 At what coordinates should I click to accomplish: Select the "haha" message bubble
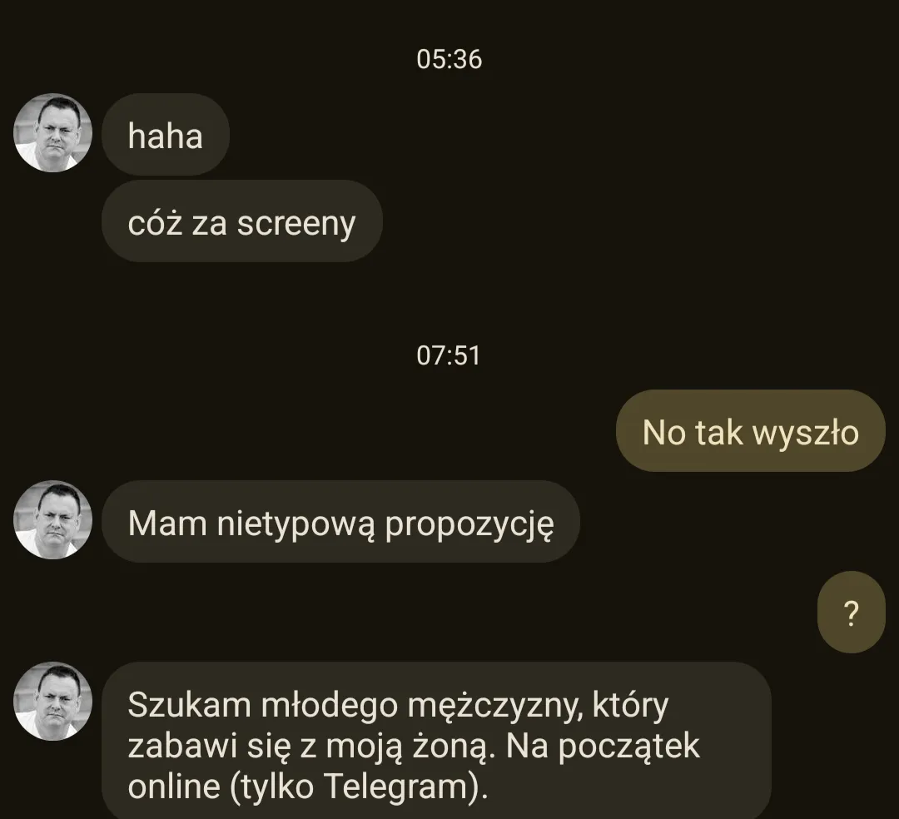[166, 135]
